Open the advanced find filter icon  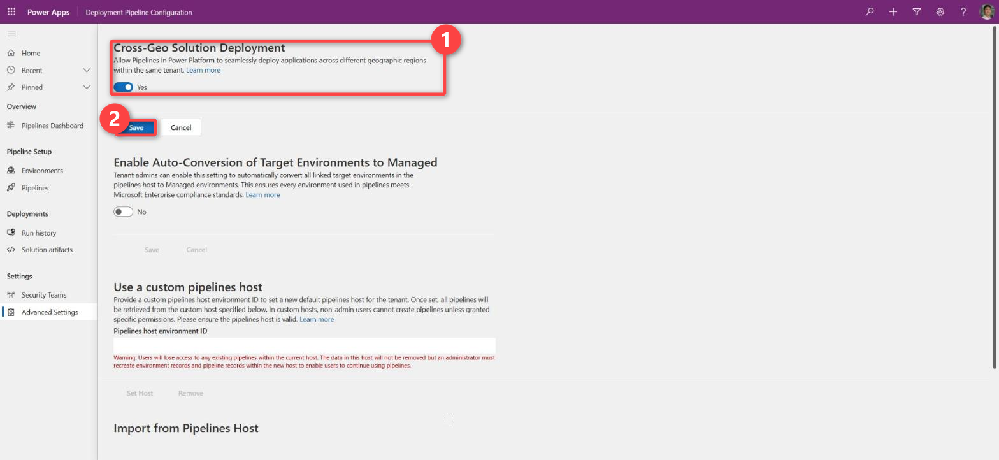coord(917,12)
